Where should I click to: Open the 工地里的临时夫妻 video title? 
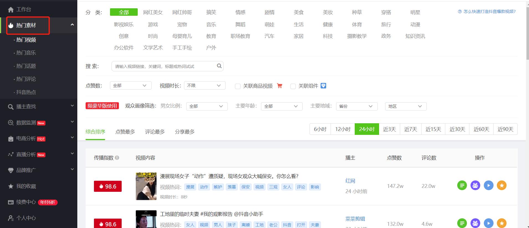coord(212,214)
